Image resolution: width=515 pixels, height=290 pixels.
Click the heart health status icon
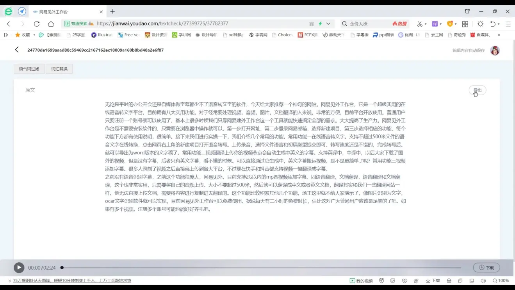click(x=405, y=281)
